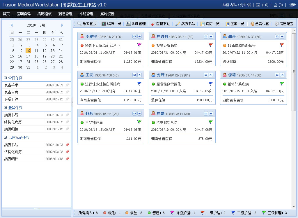
Task: Select 医嘱下达 pill icon button
Action: pos(160,24)
